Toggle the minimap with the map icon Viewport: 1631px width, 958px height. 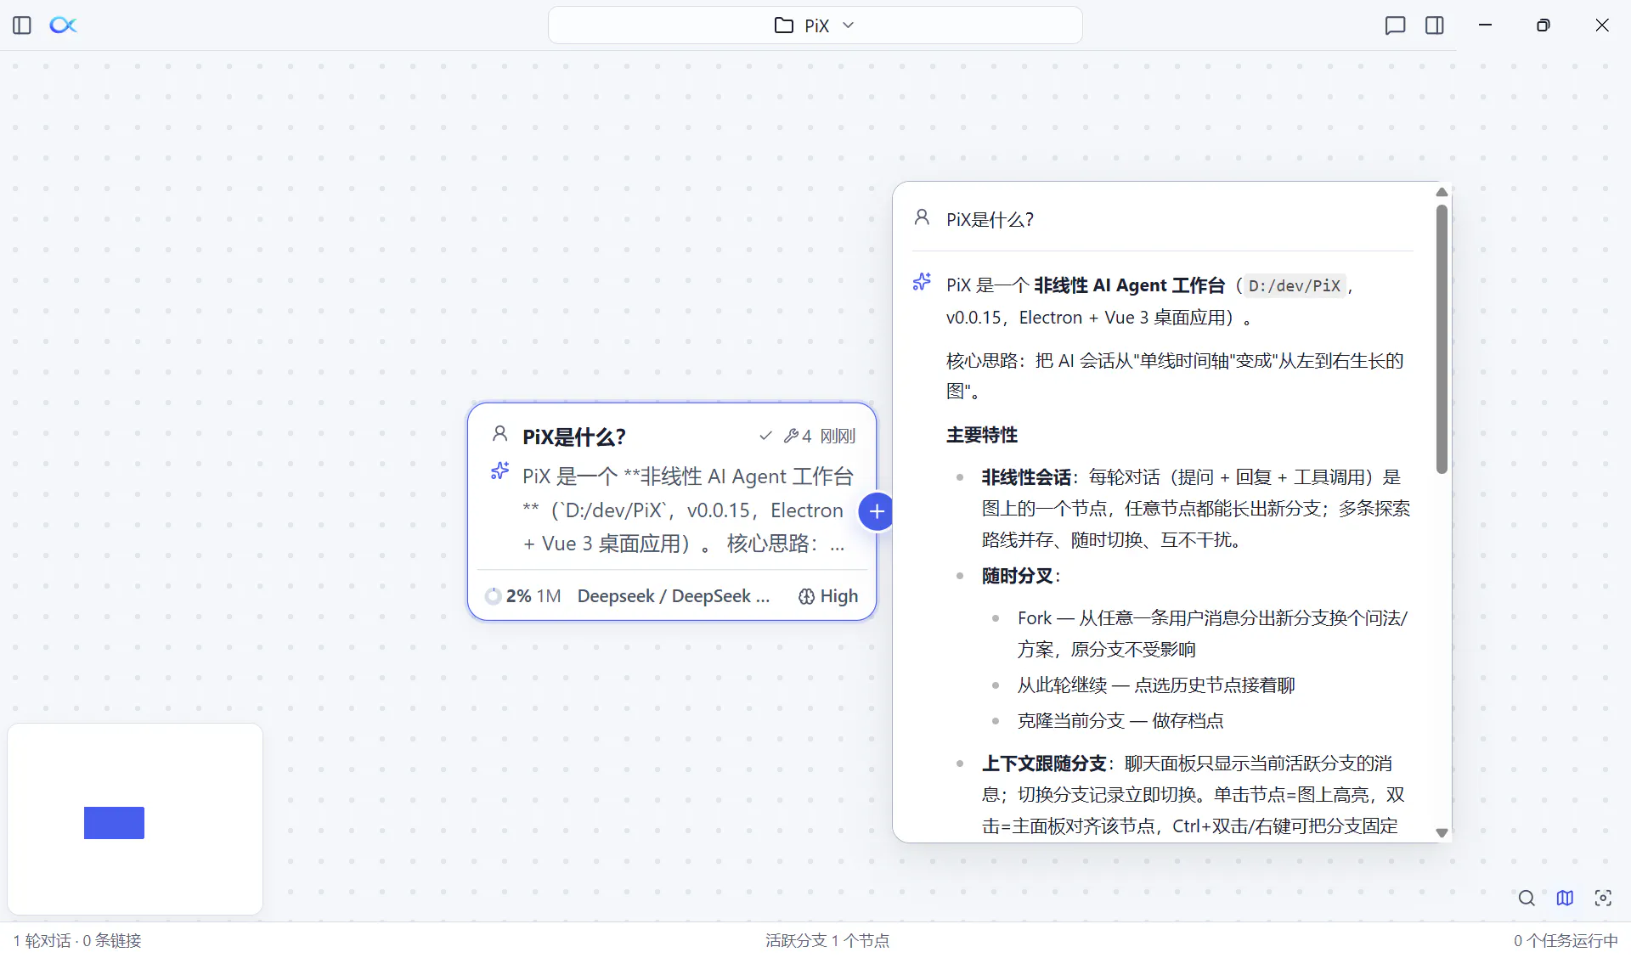coord(1565,898)
